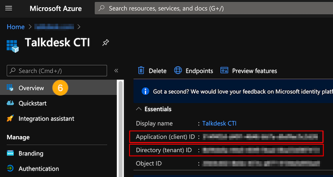This screenshot has height=177, width=333.
Task: Click the Branding www icon
Action: click(x=10, y=153)
